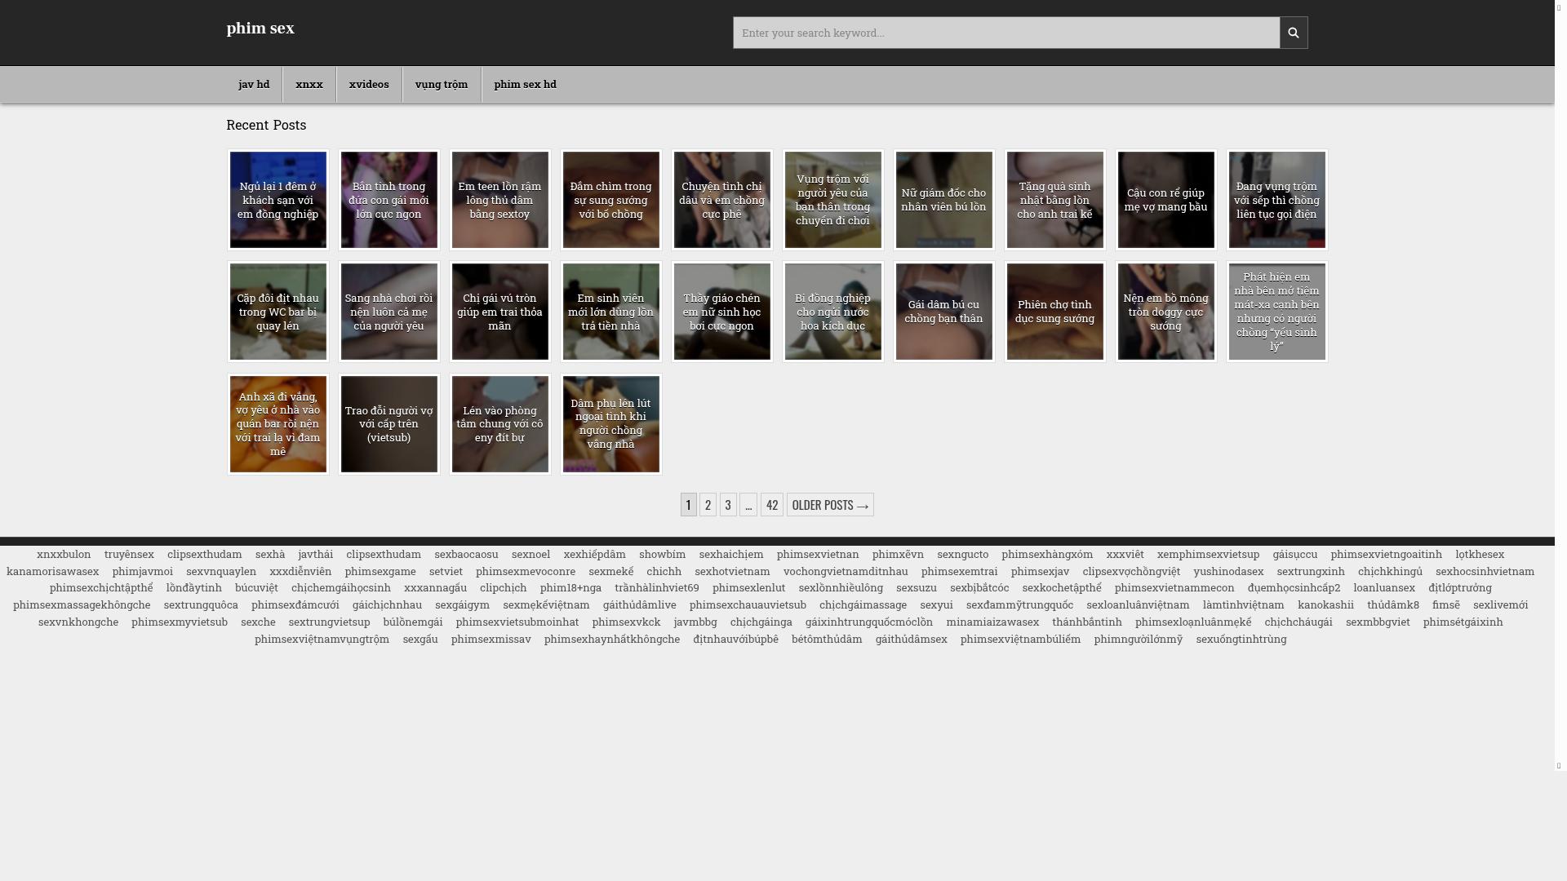
Task: Select current page 1 in pagination
Action: [688, 505]
